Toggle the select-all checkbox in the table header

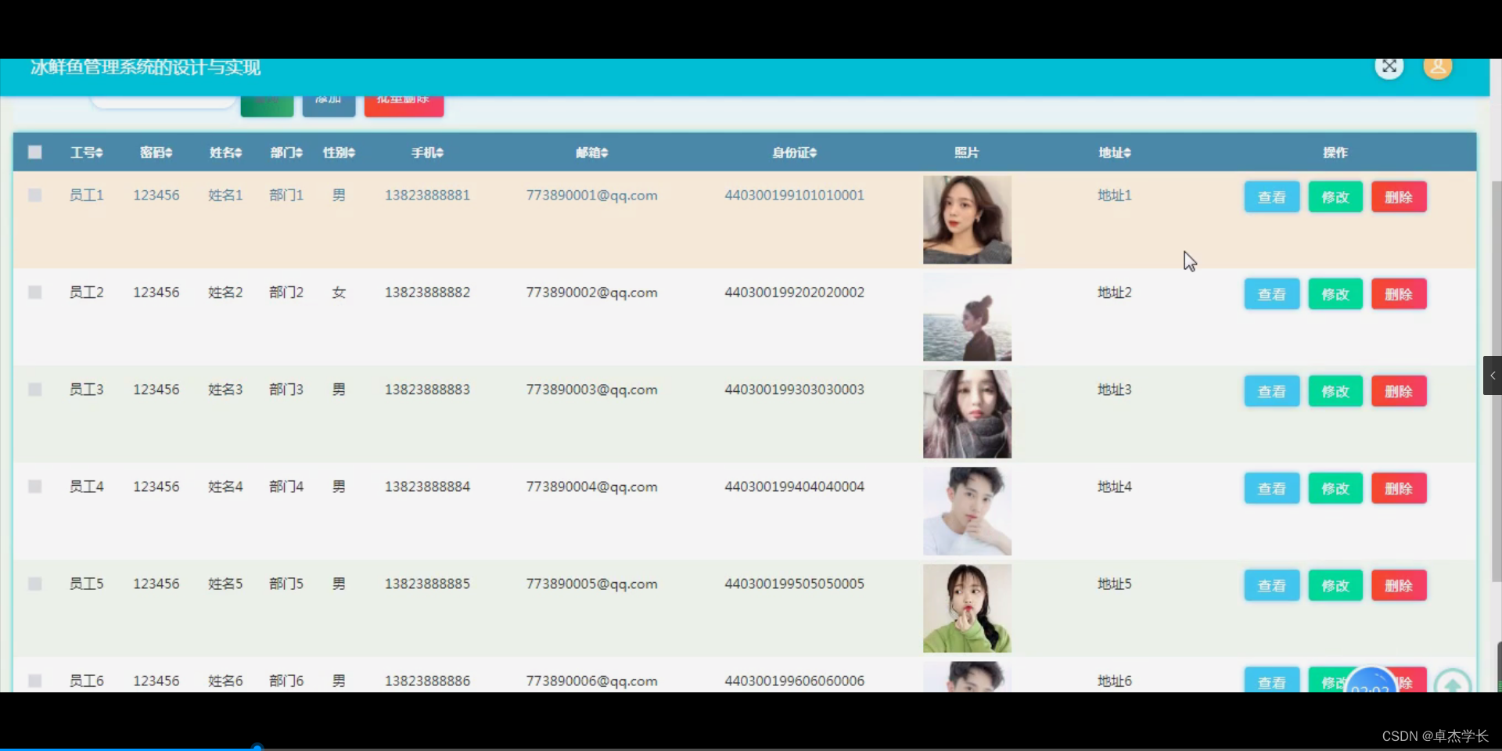click(34, 153)
